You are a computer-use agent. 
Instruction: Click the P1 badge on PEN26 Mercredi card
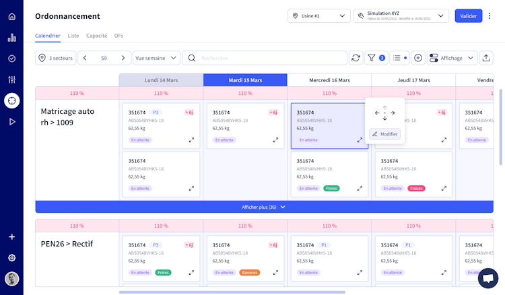pos(324,245)
